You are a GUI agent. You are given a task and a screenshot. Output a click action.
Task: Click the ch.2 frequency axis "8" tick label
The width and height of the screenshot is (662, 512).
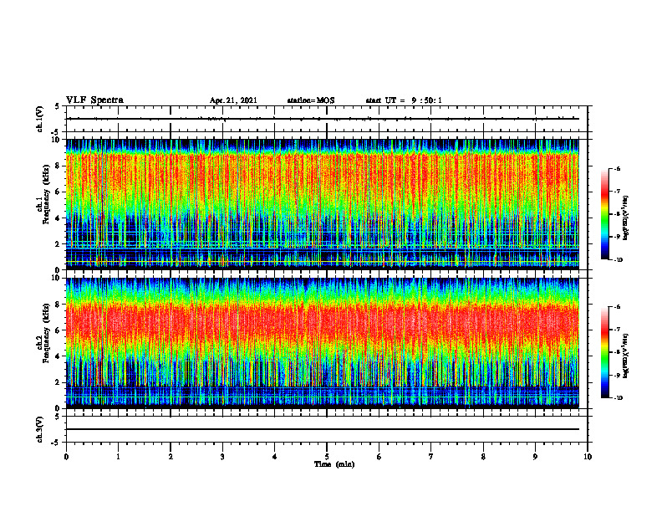[59, 305]
